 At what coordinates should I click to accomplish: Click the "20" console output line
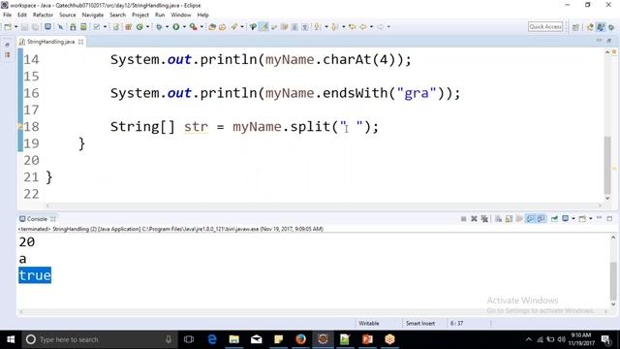pos(27,241)
